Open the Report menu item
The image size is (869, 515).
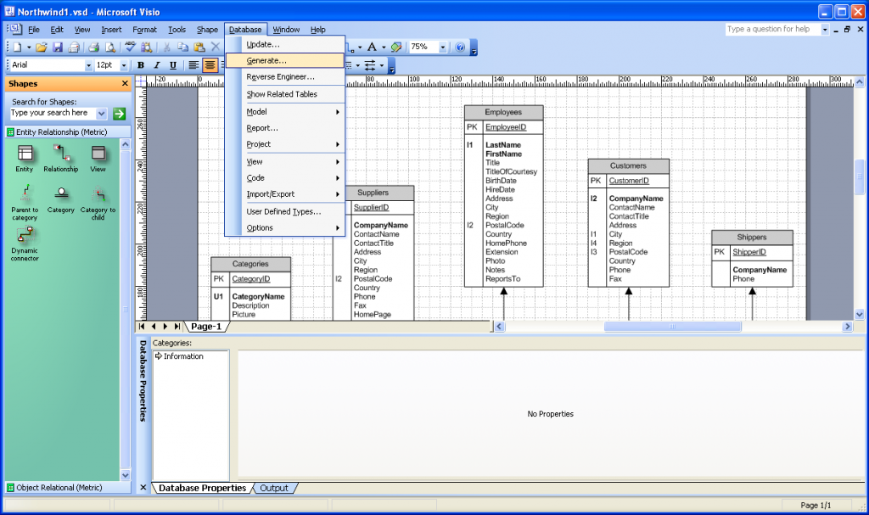285,128
